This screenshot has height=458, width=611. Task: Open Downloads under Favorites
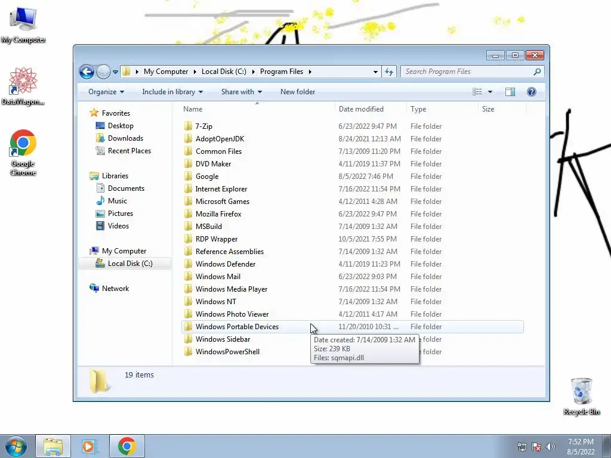click(x=125, y=138)
